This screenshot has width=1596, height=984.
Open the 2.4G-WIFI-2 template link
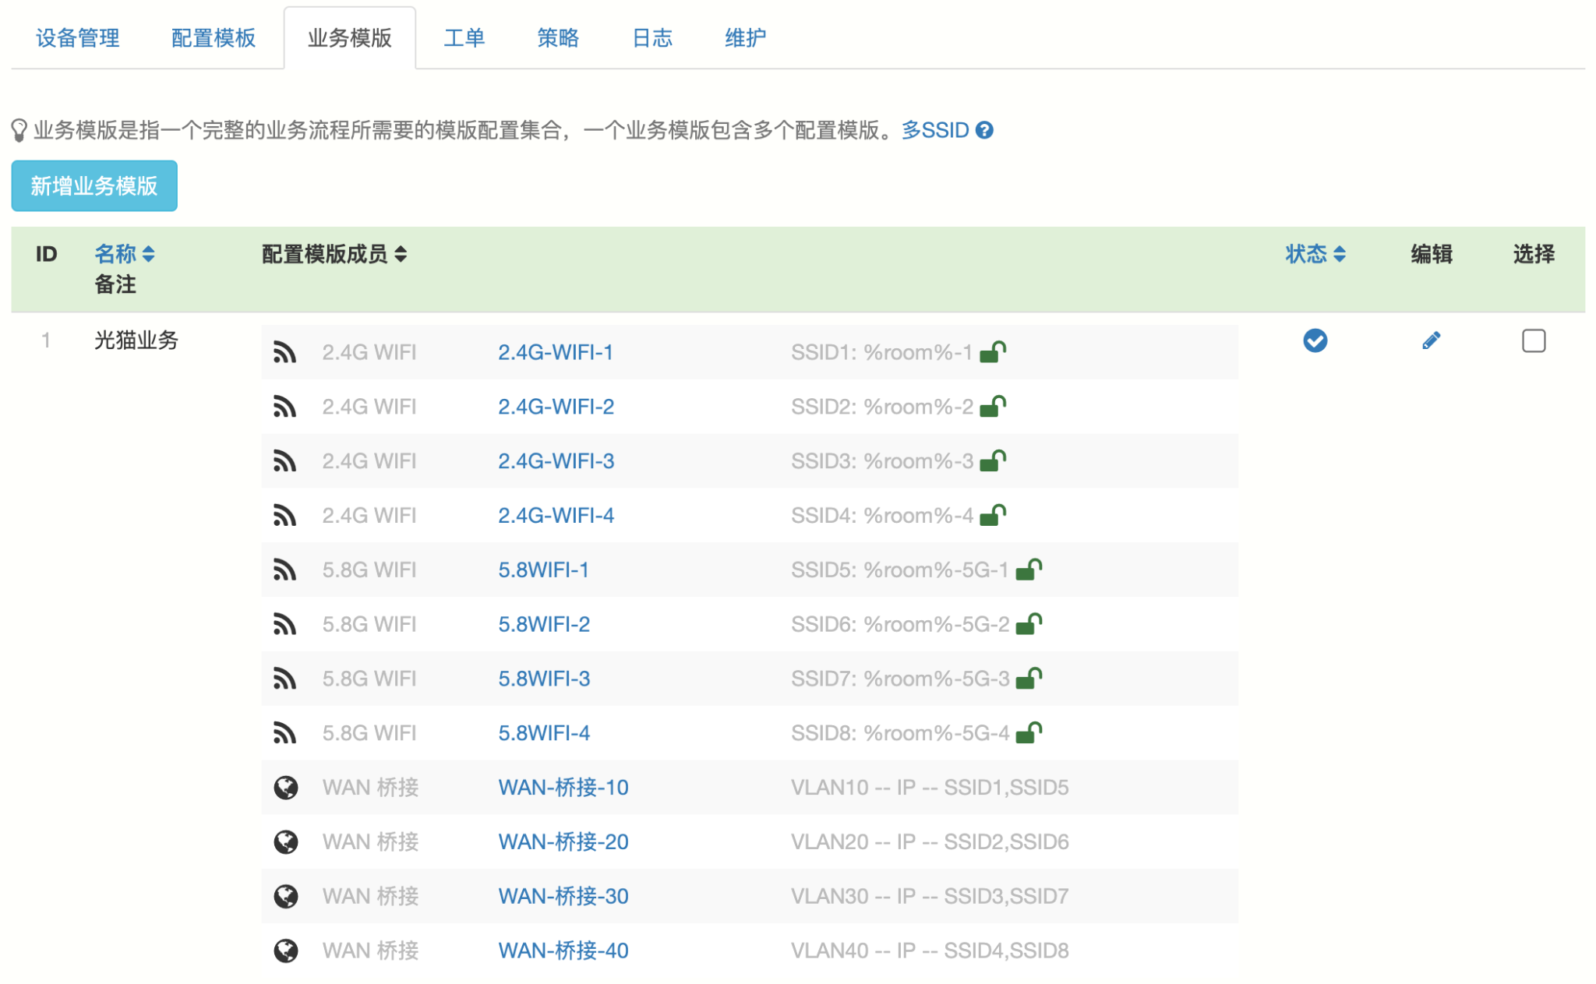[556, 407]
